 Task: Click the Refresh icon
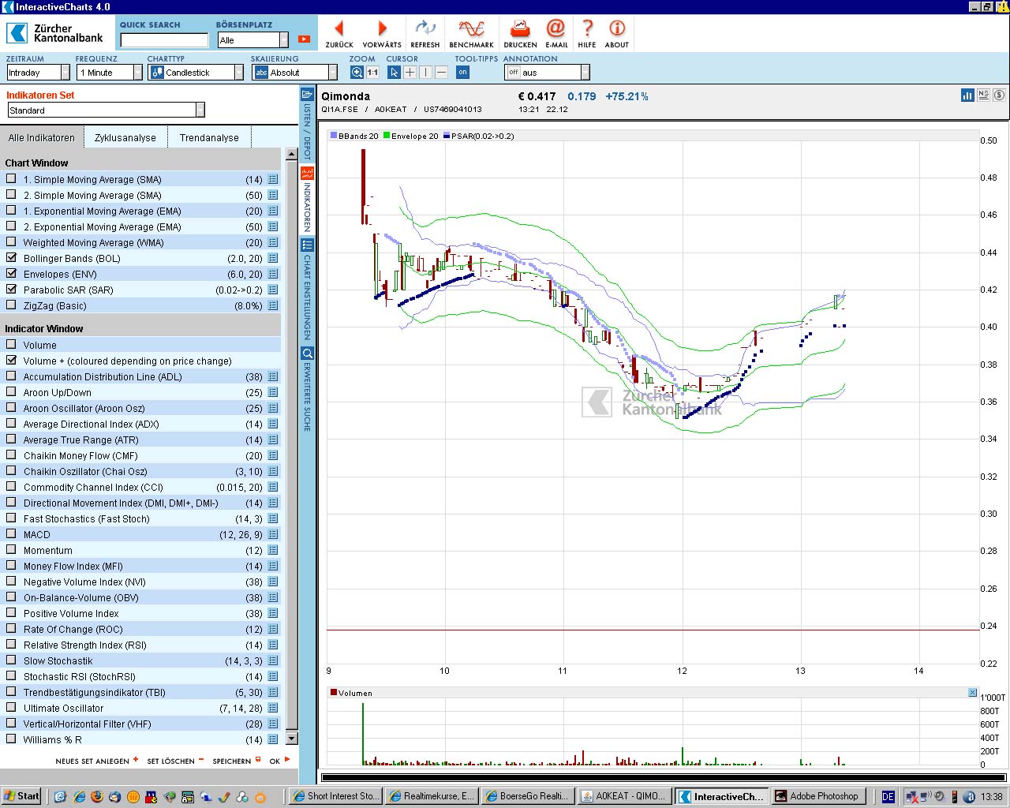[x=425, y=30]
